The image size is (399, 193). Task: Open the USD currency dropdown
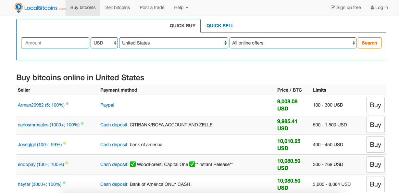click(x=104, y=43)
